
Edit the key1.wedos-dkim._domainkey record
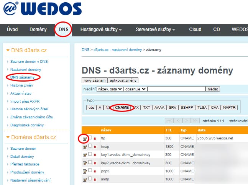coord(85,155)
